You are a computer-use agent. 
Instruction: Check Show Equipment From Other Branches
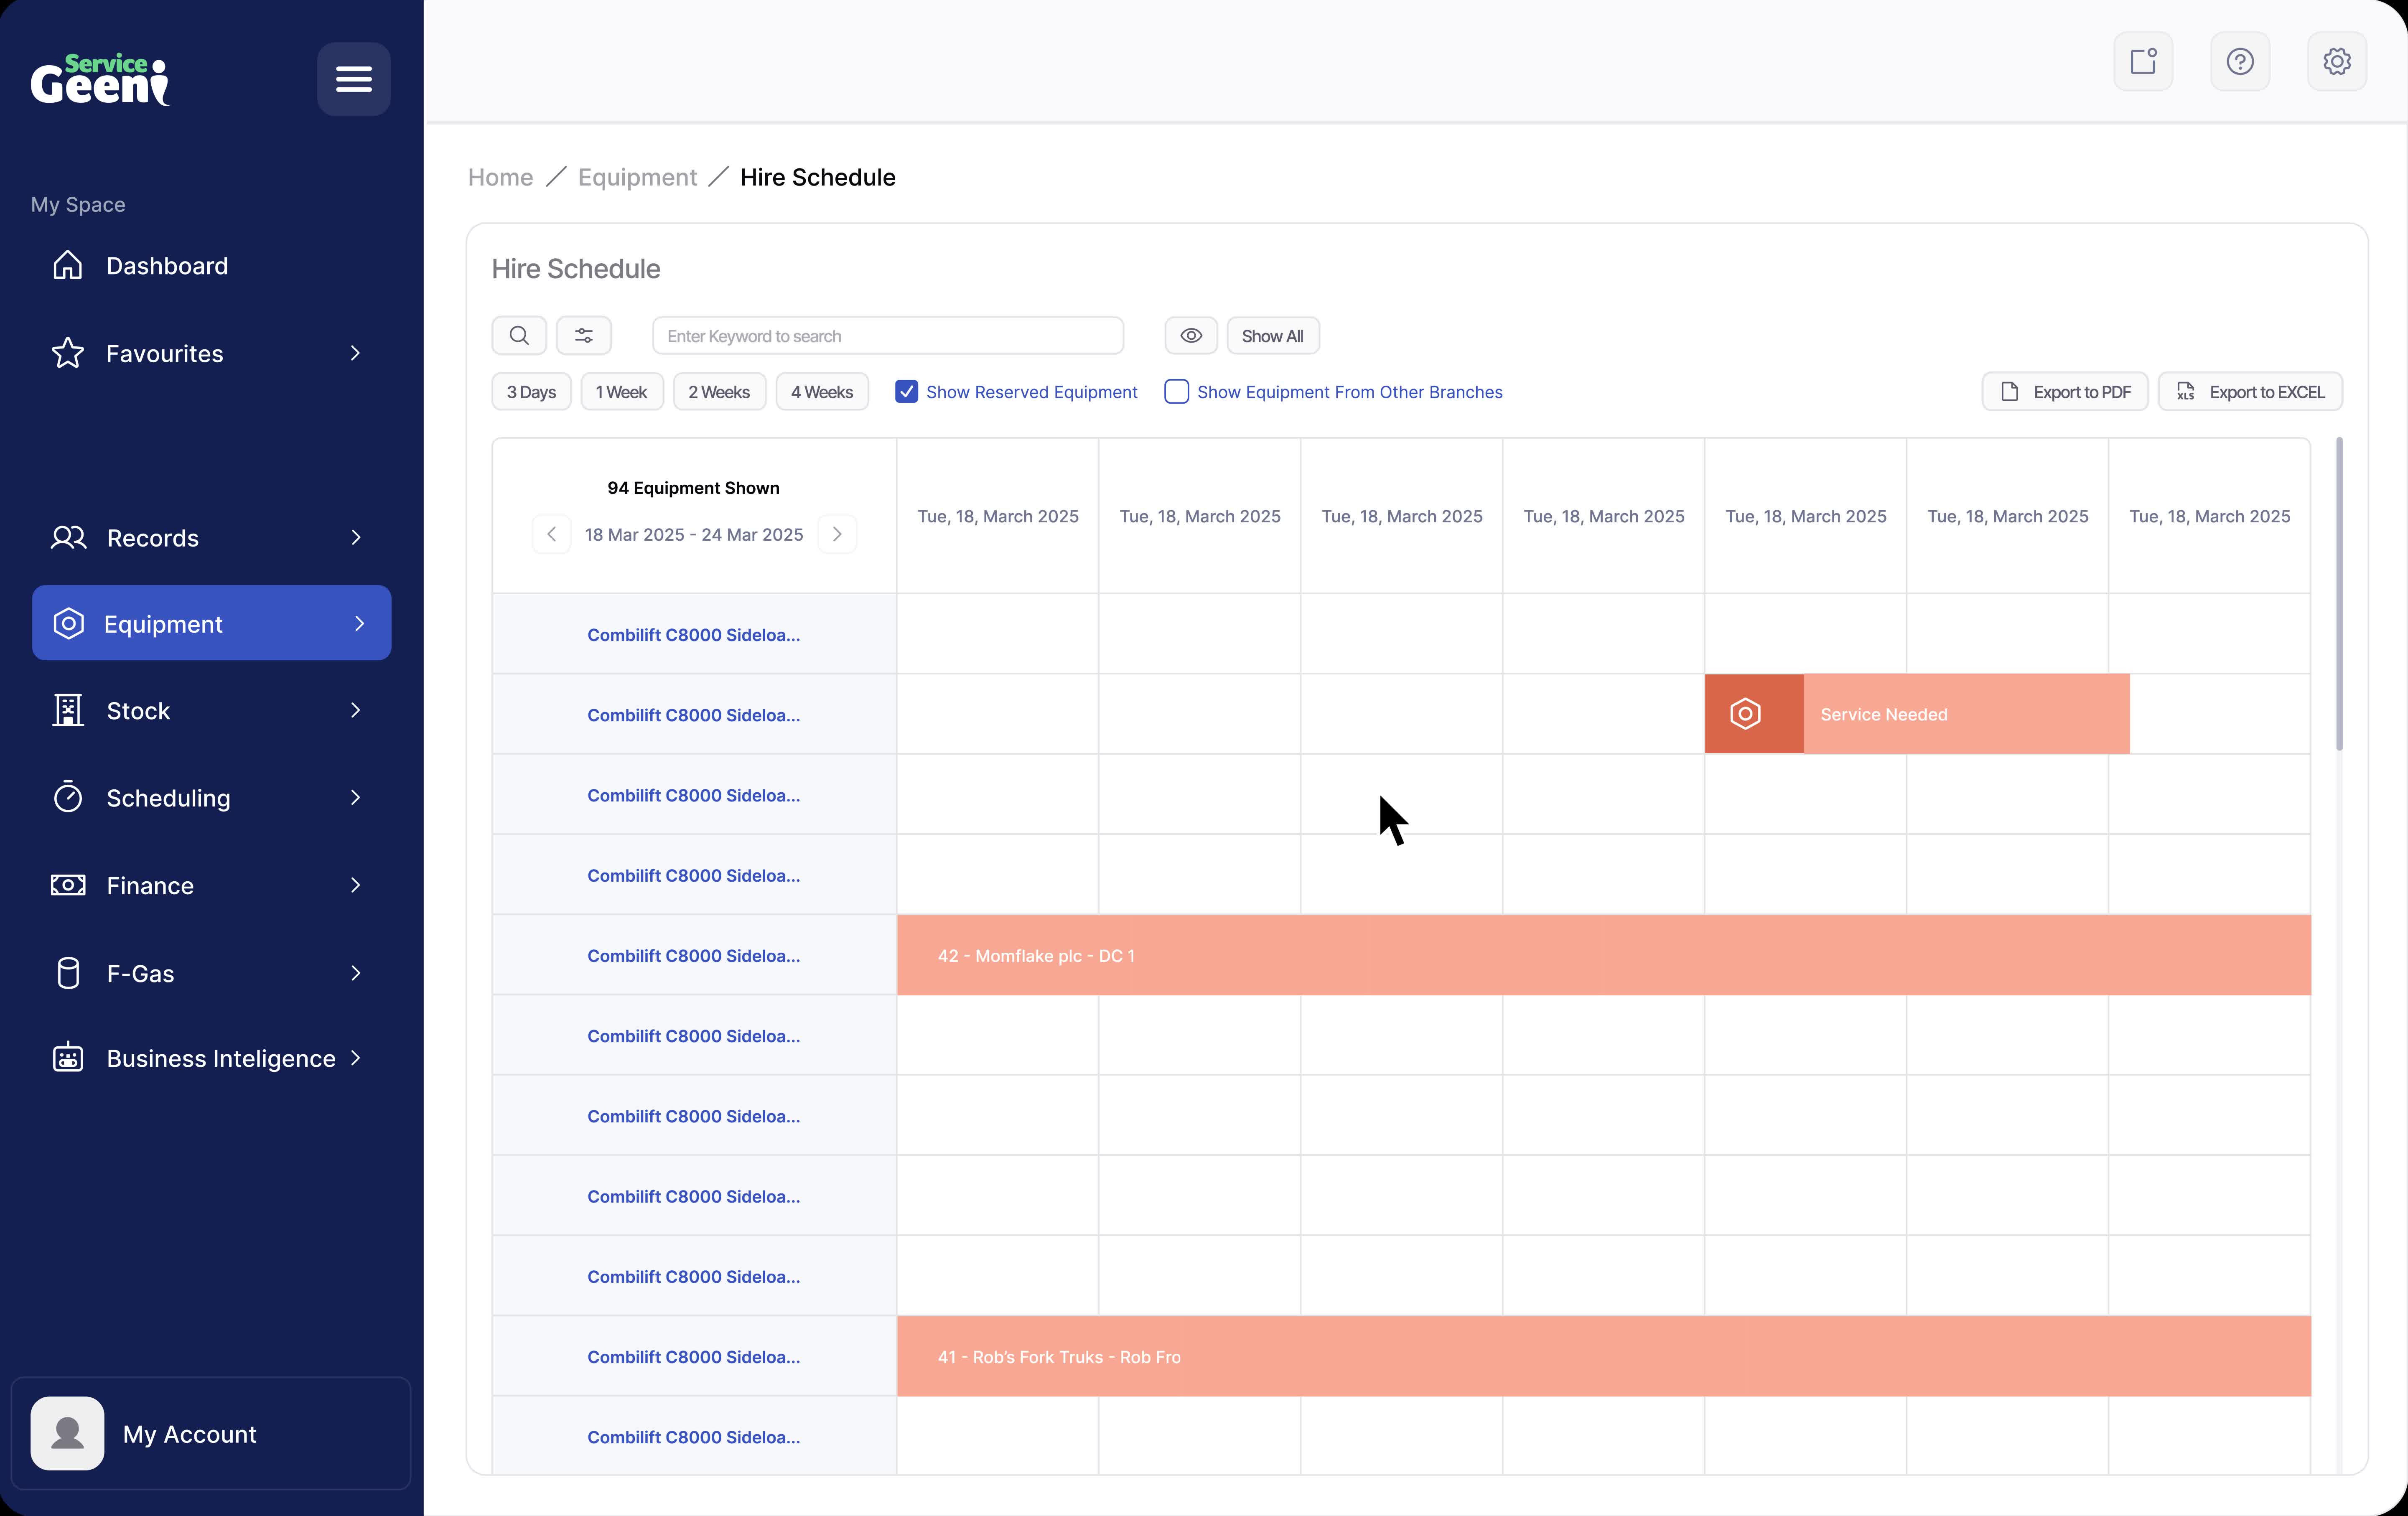click(1177, 392)
